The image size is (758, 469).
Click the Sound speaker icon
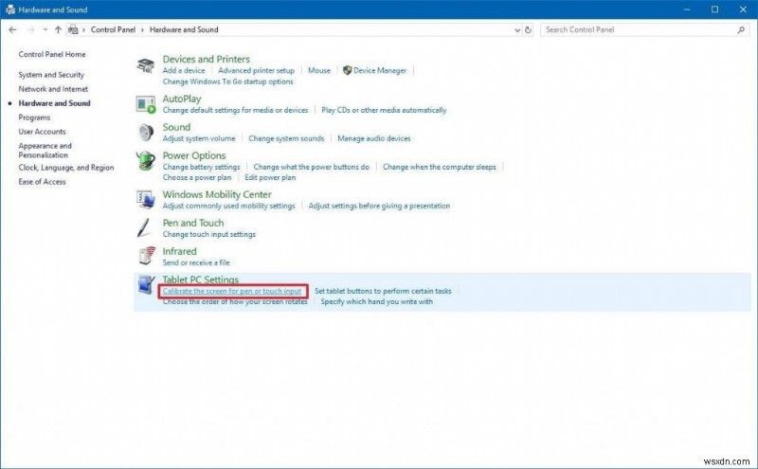146,133
